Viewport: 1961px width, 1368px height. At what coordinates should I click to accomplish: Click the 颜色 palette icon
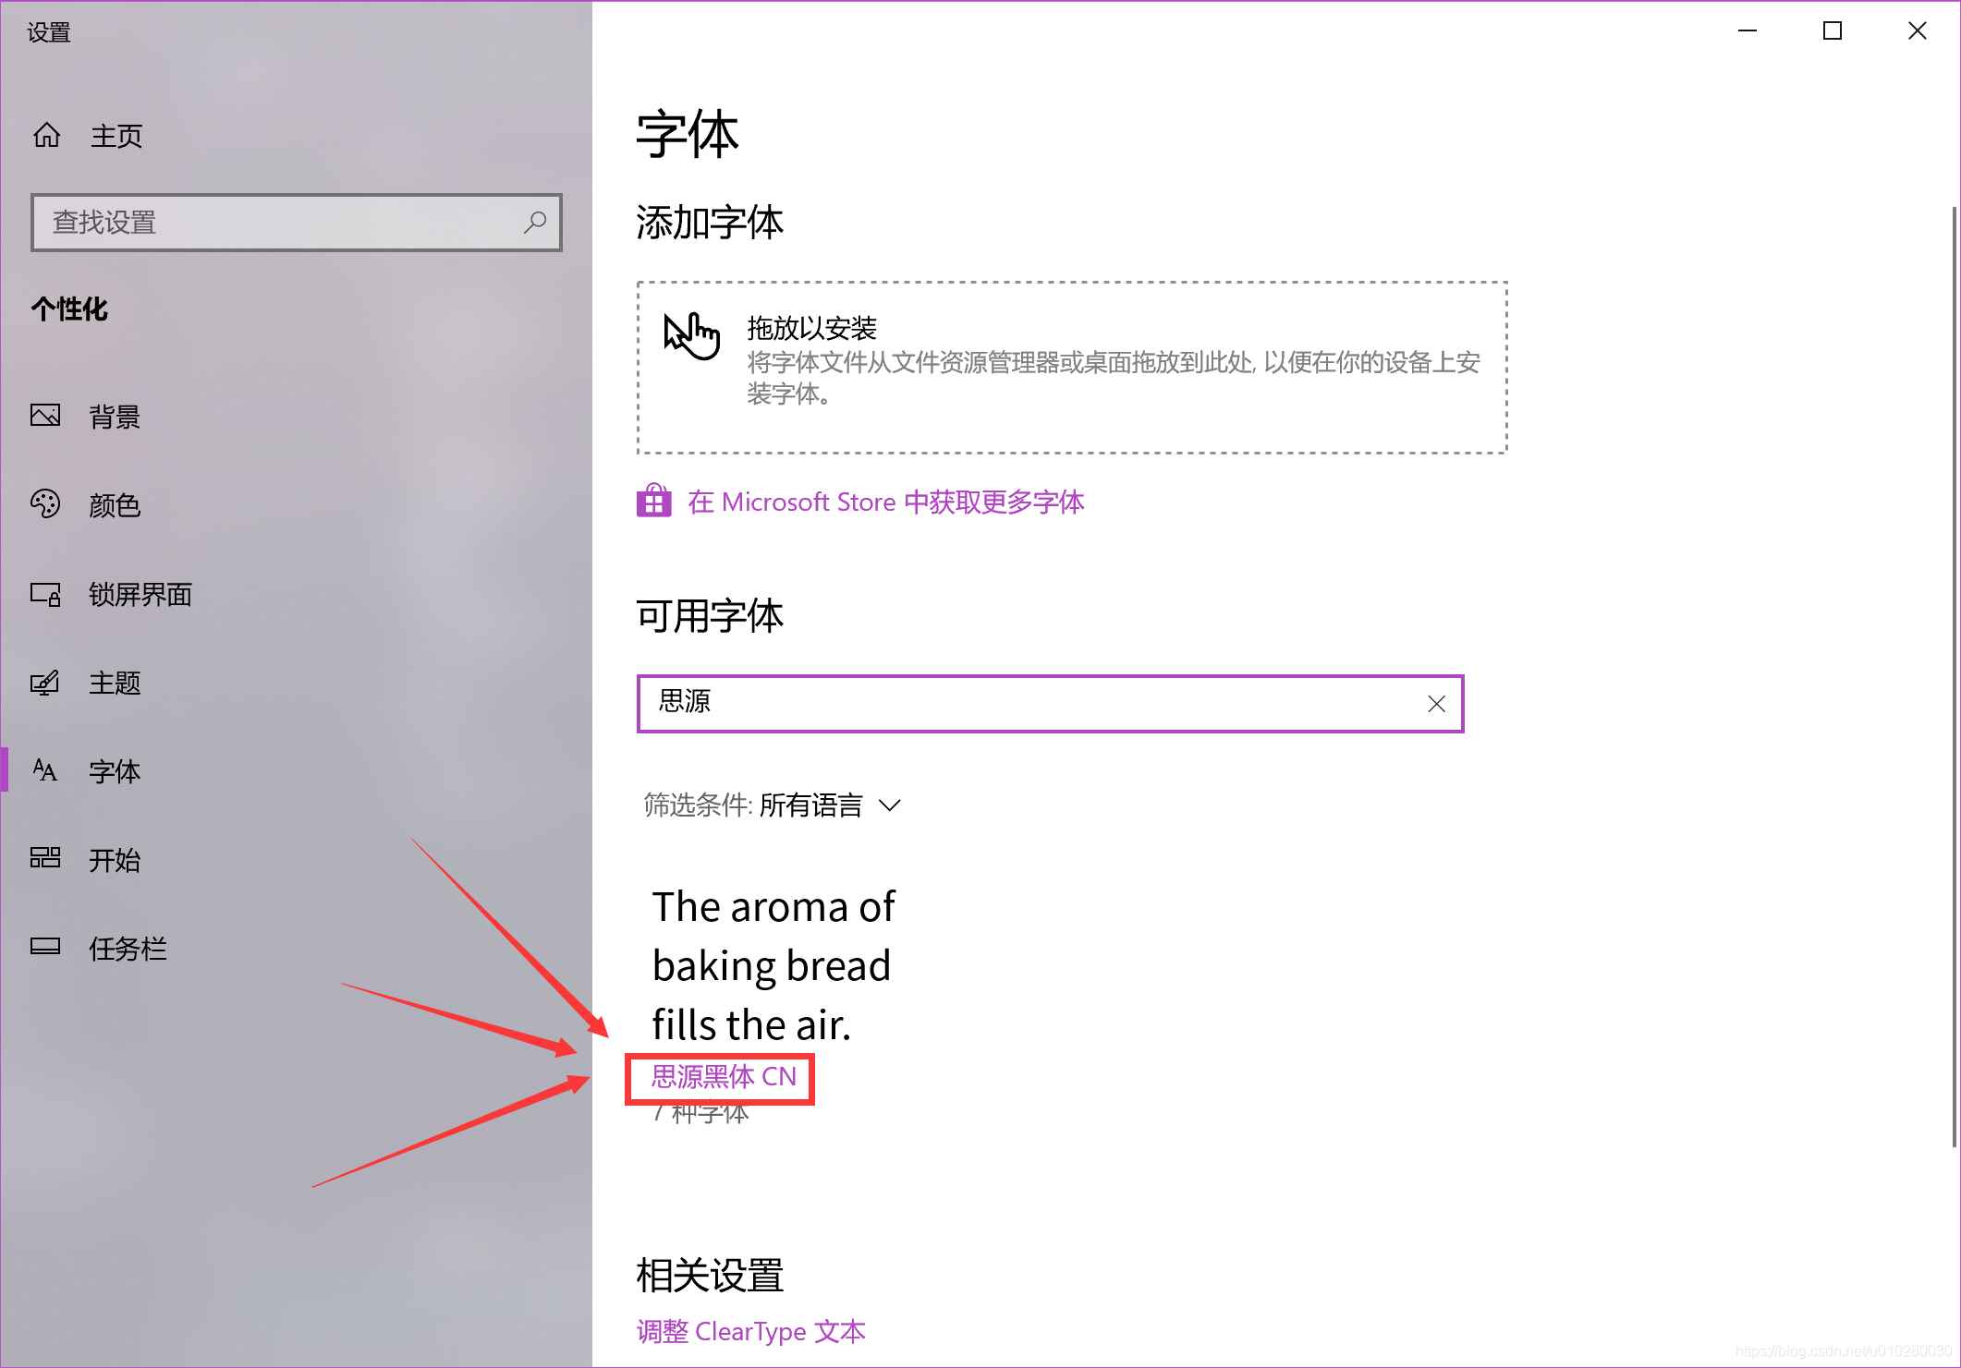click(x=45, y=504)
